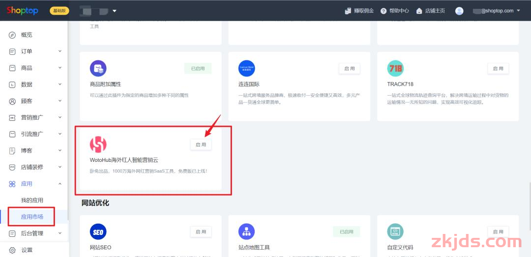Click the 引流推广 sidebar icon
531x257 pixels.
tap(12, 134)
